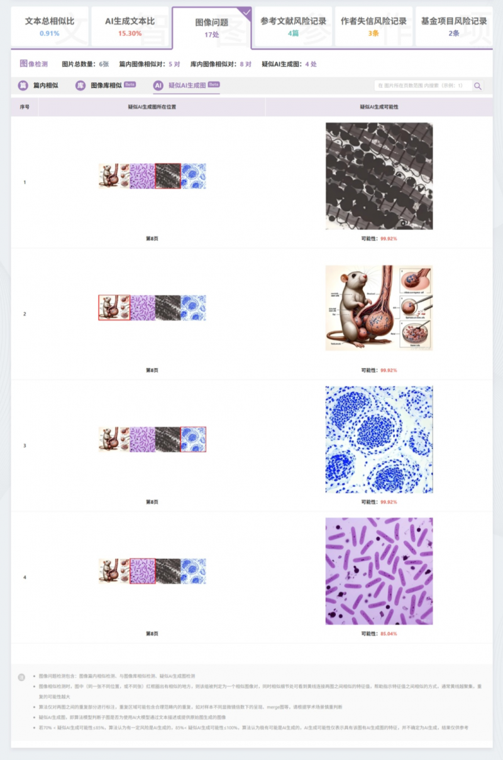Focus the image page-number search field
The height and width of the screenshot is (760, 503).
423,85
